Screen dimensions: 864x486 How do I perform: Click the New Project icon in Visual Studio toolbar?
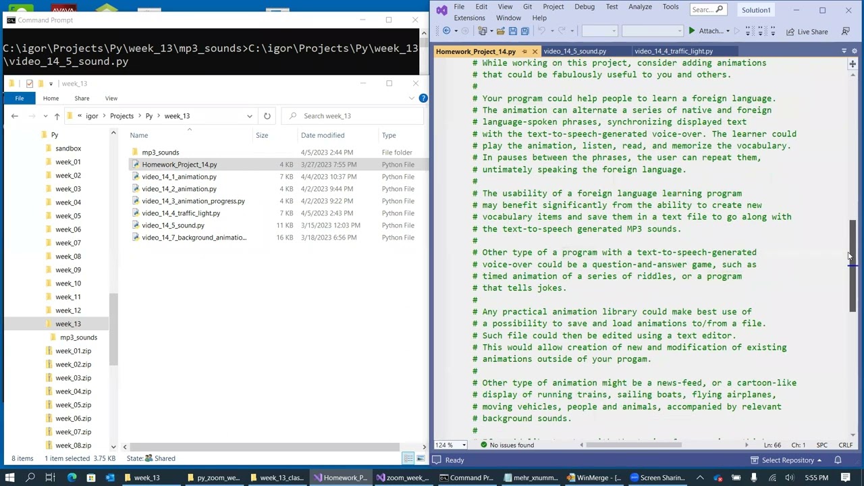pyautogui.click(x=483, y=31)
